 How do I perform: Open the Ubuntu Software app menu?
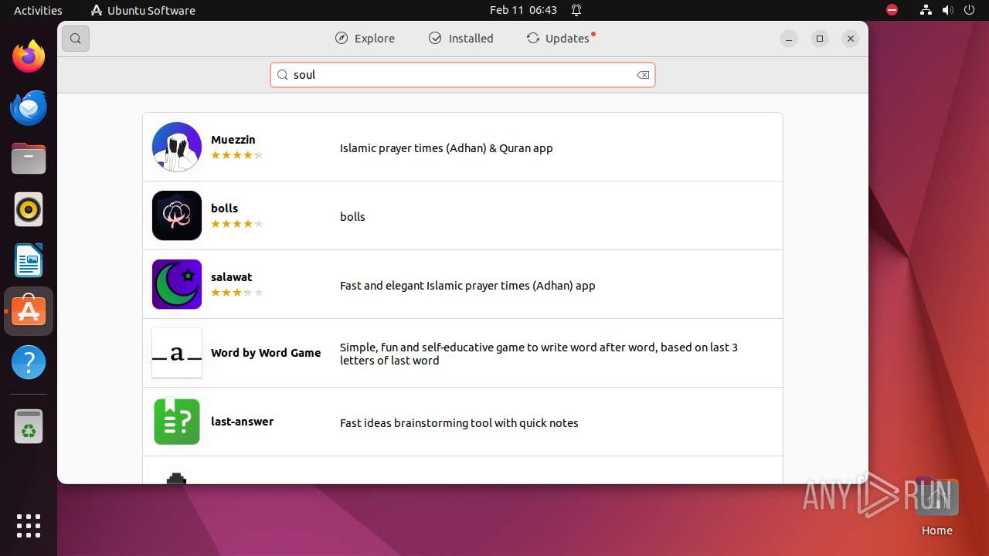[x=143, y=10]
